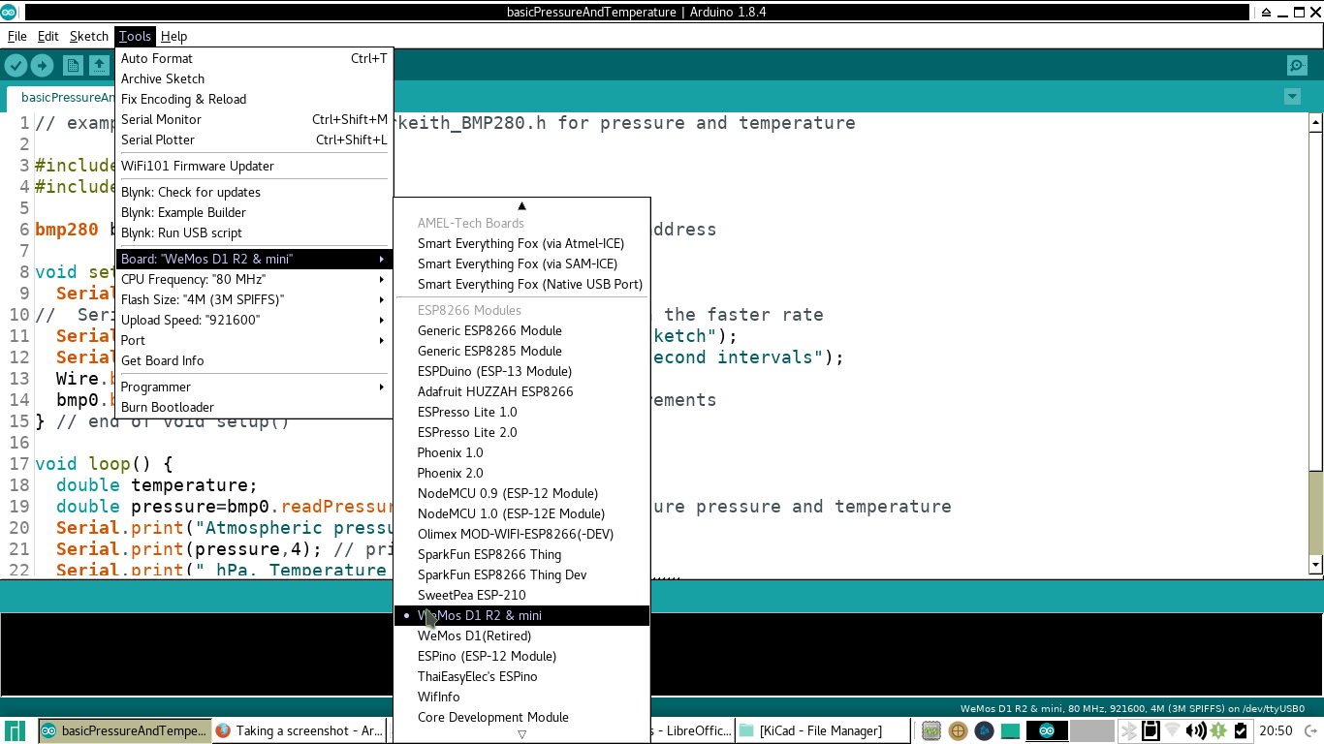
Task: Open the Sketch menu
Action: tap(89, 36)
